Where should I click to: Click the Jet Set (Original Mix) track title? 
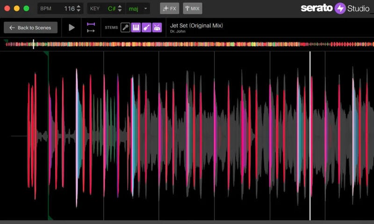click(196, 25)
